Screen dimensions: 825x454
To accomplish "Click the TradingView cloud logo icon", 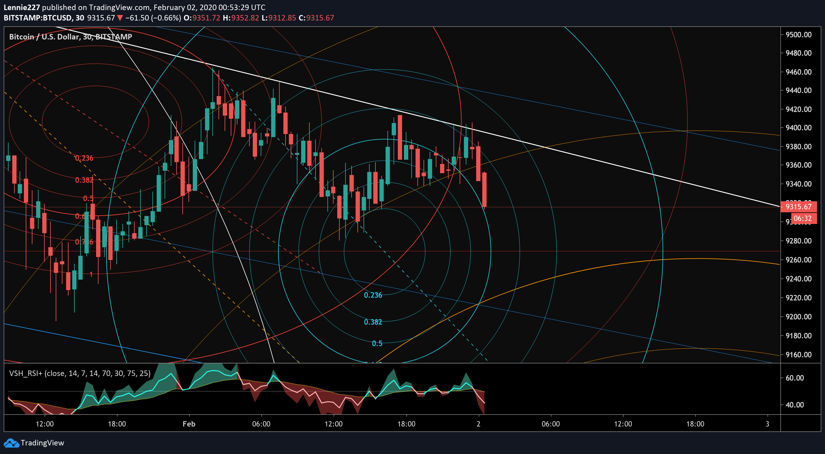I will [12, 443].
